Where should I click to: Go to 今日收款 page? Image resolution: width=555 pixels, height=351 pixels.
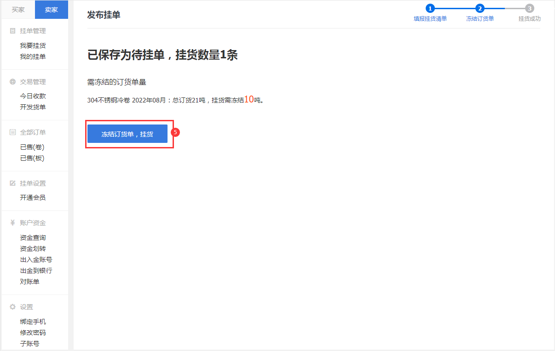[x=33, y=96]
